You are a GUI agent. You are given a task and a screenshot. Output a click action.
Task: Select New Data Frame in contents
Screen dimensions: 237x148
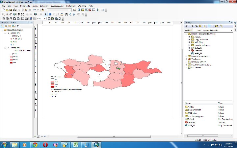15,30
